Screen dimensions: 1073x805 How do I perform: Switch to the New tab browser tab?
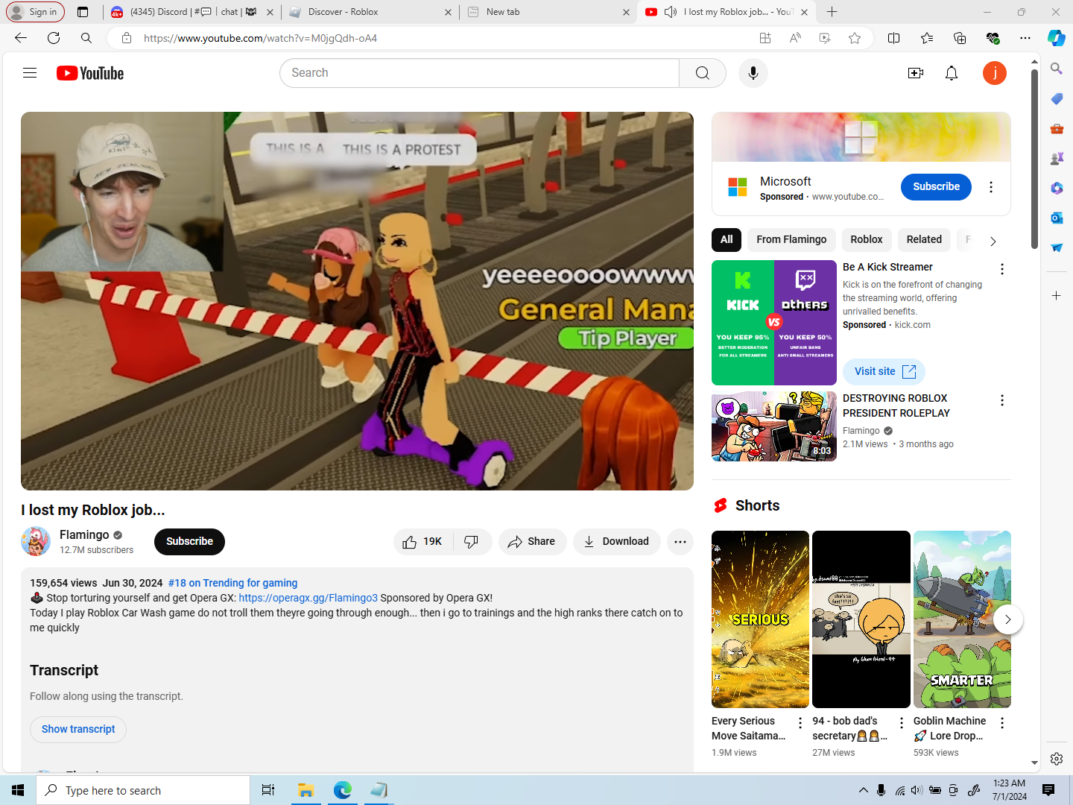point(548,12)
